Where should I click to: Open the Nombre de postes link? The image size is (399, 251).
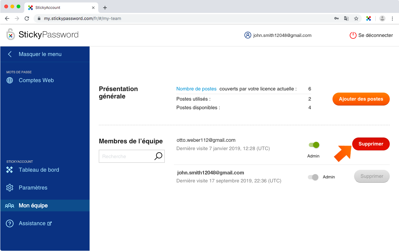[x=196, y=89]
